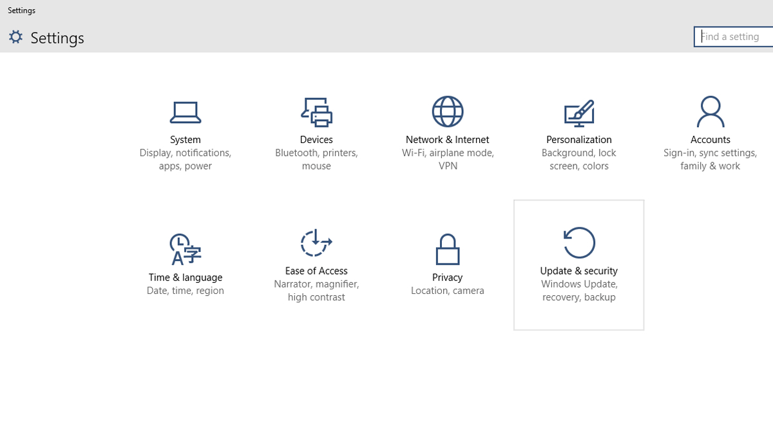Click the 'Devices' category label
773x435 pixels.
tap(316, 139)
